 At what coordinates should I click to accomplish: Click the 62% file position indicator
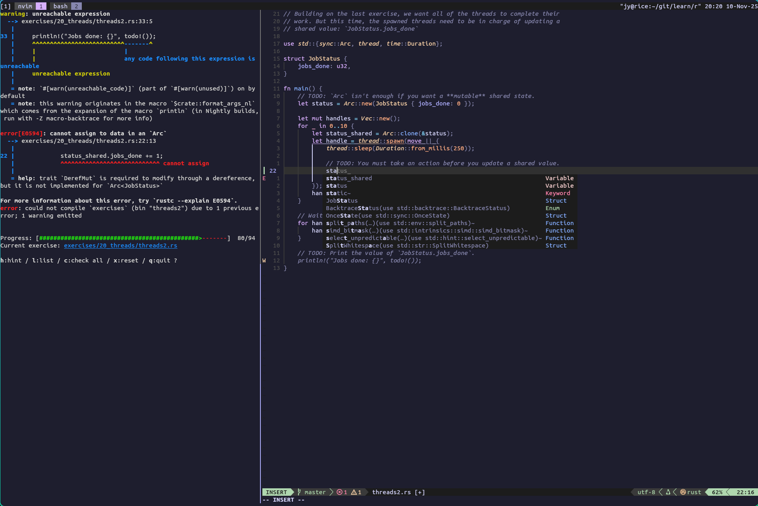pyautogui.click(x=717, y=492)
